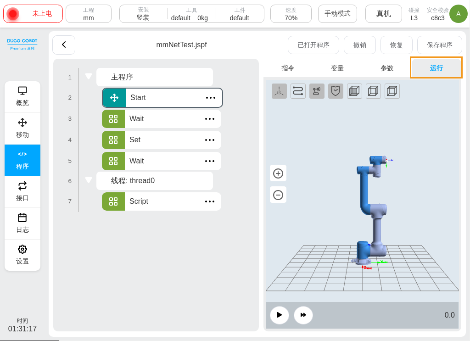
Task: Switch to top-face cube view
Action: tap(392, 91)
